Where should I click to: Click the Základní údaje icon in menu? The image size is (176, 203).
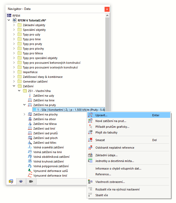pos(90,155)
